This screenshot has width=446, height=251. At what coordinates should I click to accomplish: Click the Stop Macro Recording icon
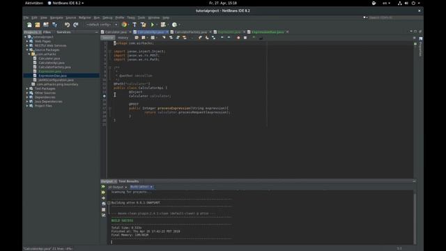tap(245, 38)
